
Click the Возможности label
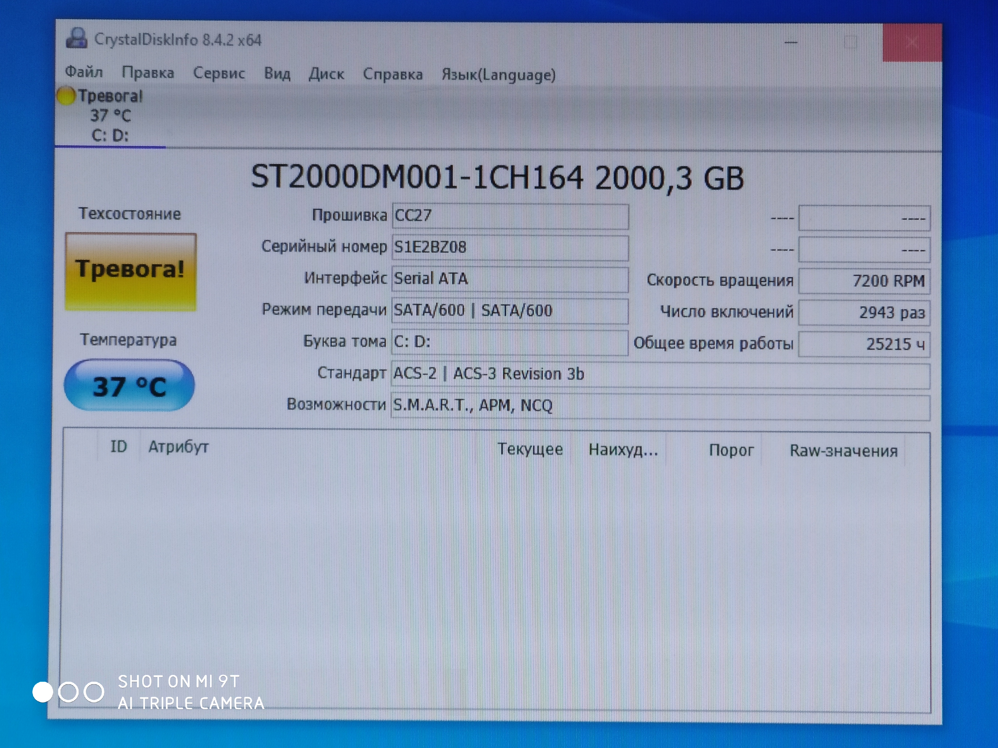click(337, 404)
